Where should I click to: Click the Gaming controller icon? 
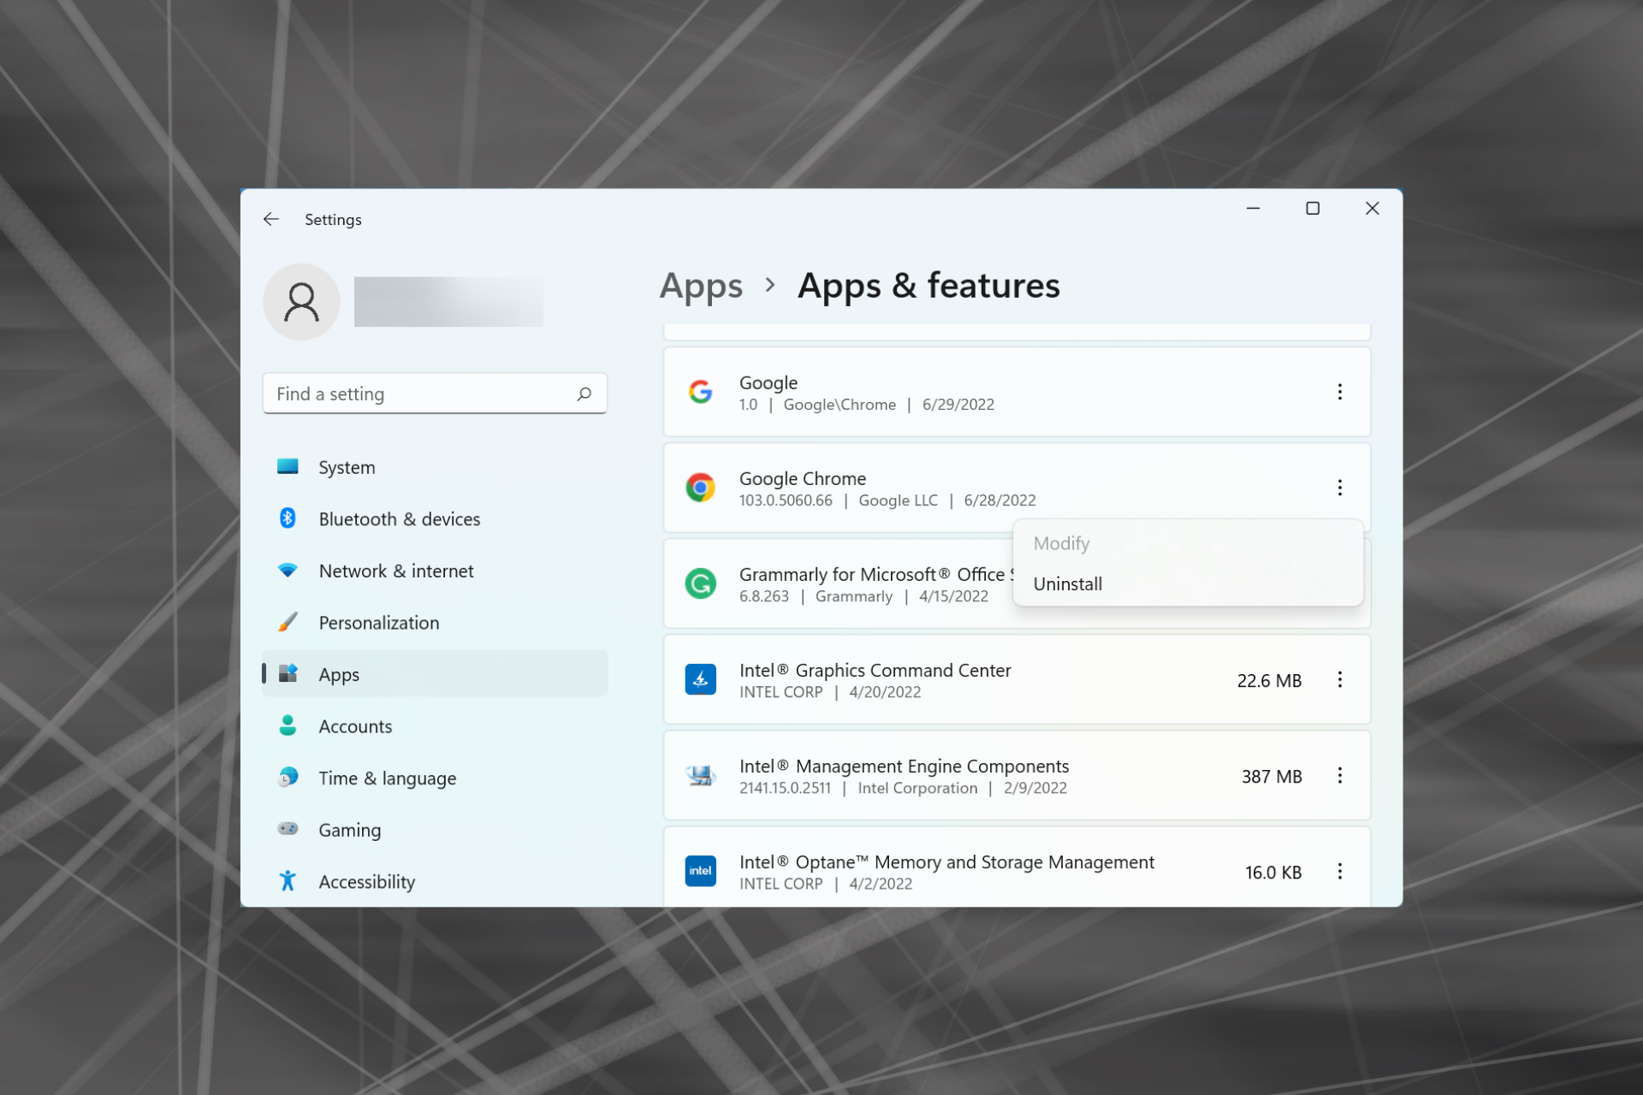(x=288, y=829)
